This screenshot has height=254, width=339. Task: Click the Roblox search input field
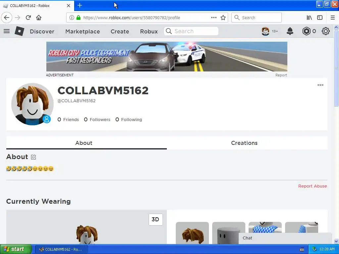tap(191, 31)
